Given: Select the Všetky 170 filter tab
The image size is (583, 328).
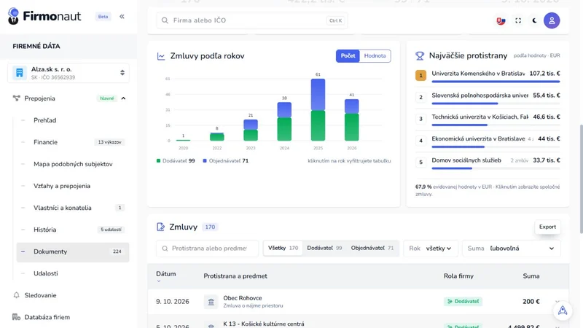Looking at the screenshot, I should click(x=283, y=248).
